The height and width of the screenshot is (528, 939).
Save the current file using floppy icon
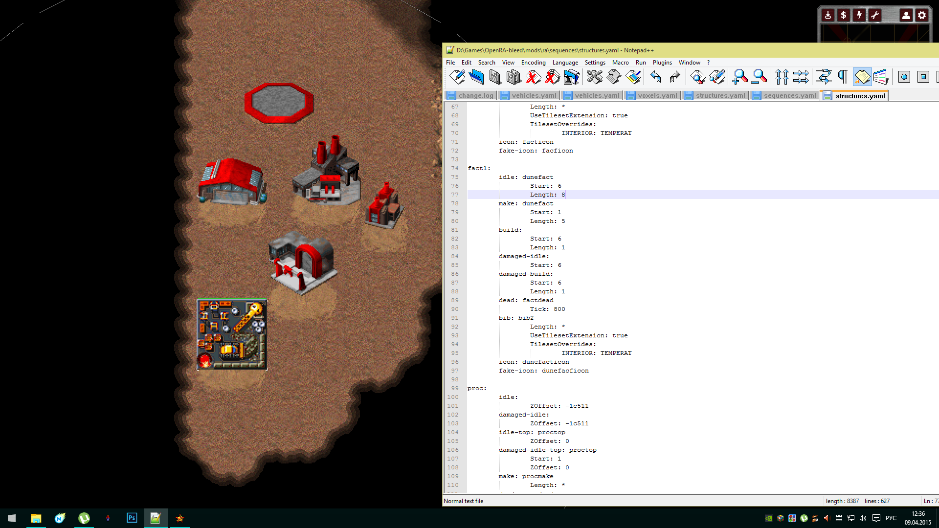495,77
